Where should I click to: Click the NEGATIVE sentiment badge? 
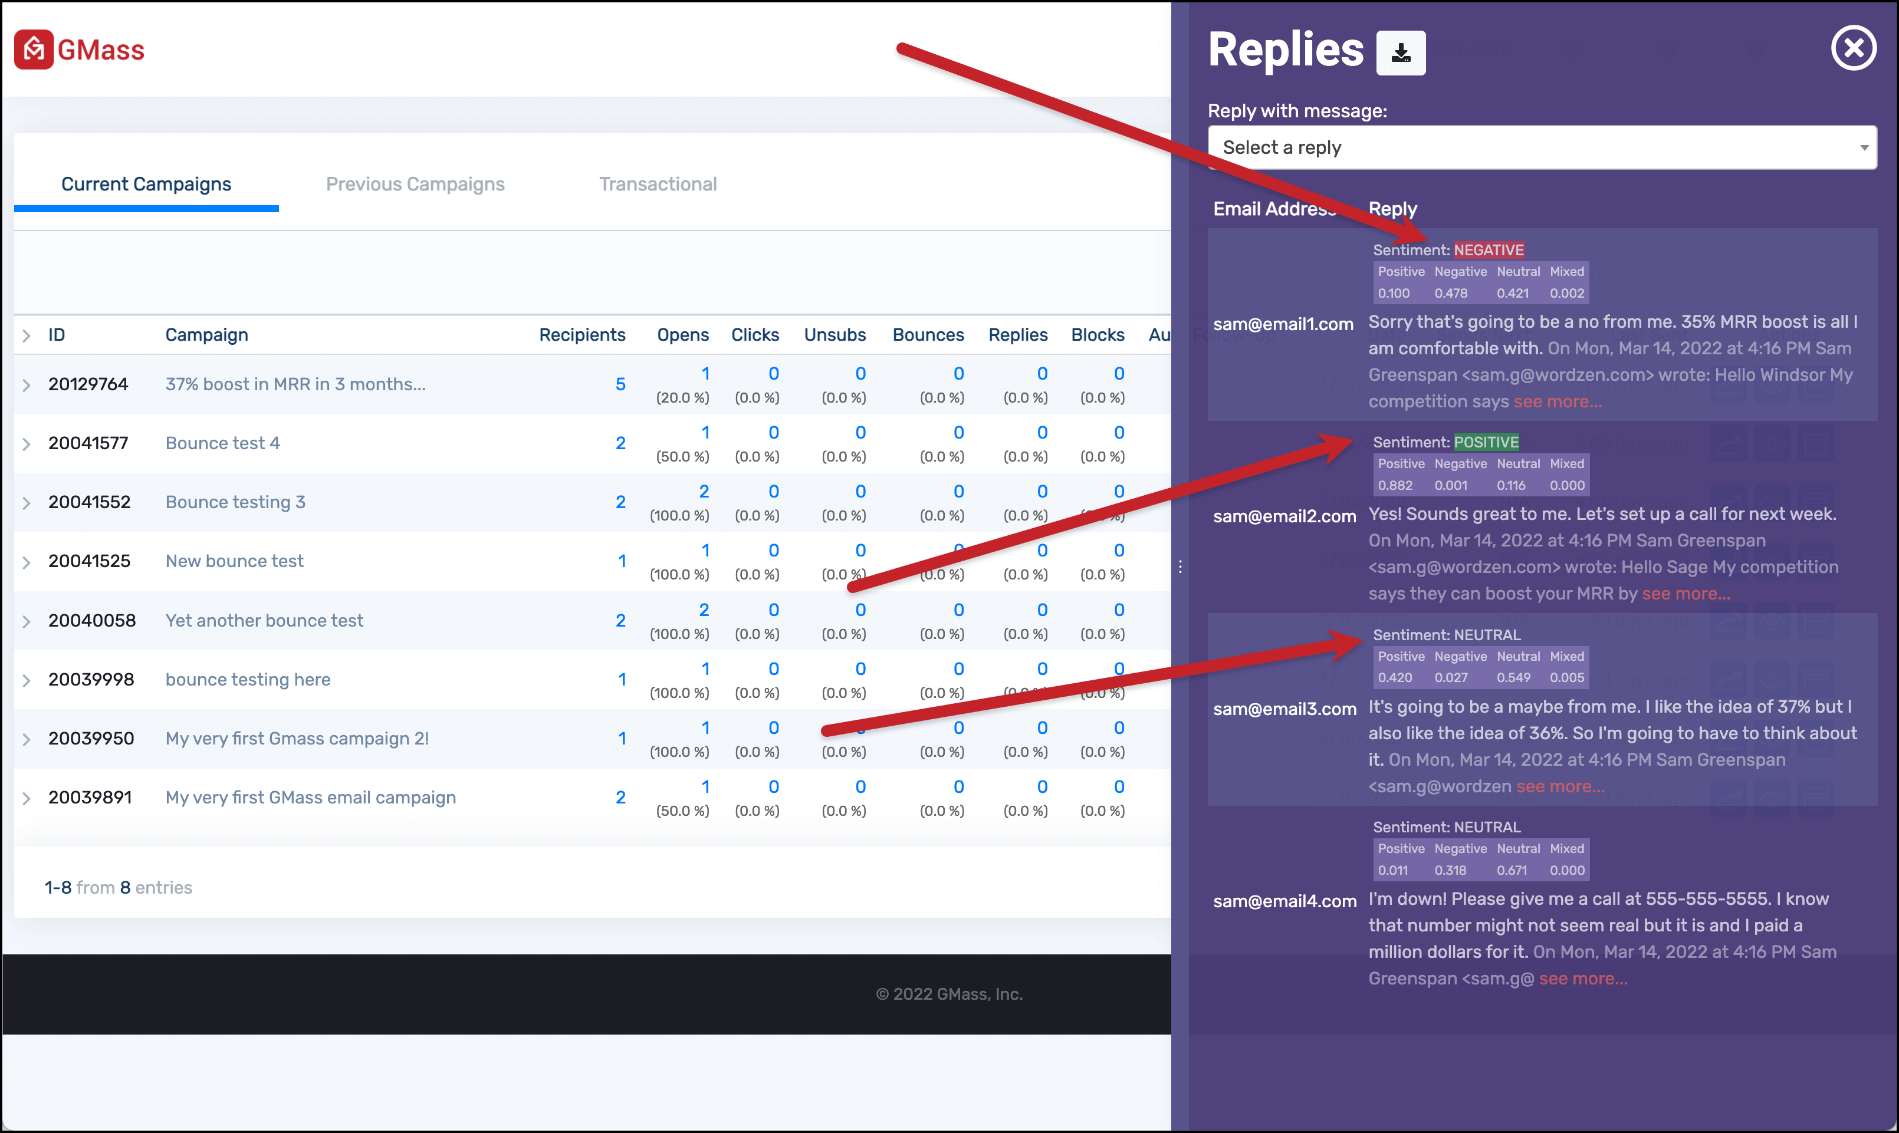pyautogui.click(x=1488, y=250)
